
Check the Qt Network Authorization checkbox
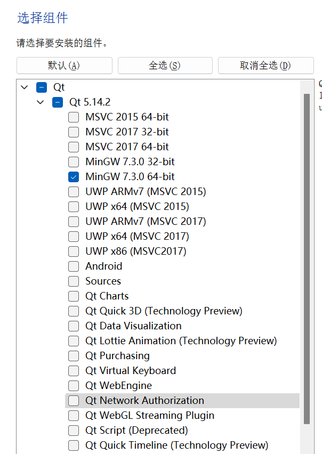pos(74,401)
